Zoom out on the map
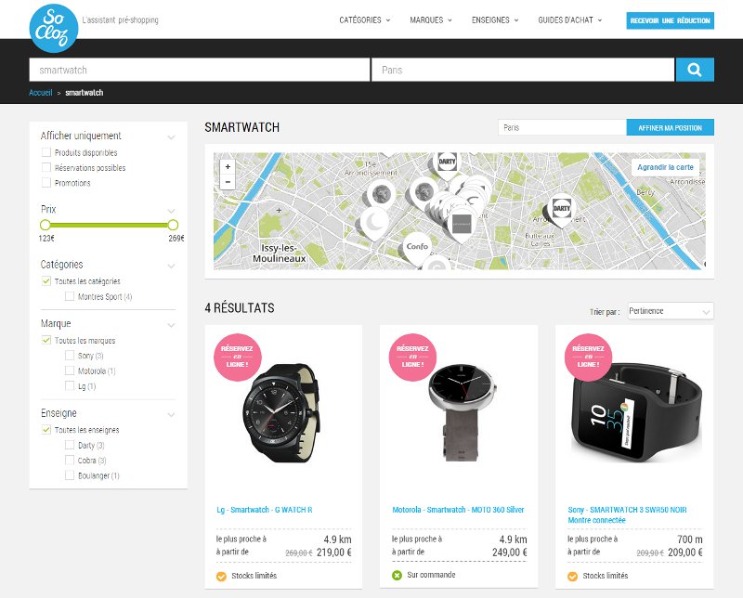The width and height of the screenshot is (743, 598). tap(228, 182)
